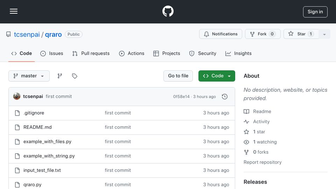This screenshot has height=189, width=336.
Task: Open commit hash 0f58e14
Action: pos(181,97)
